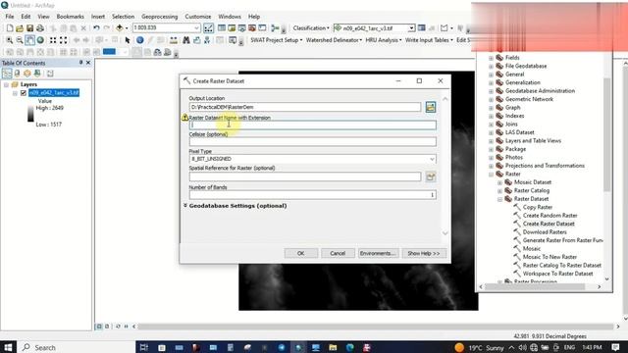
Task: Open the Catalog window icon in toolbar
Action: point(232,28)
